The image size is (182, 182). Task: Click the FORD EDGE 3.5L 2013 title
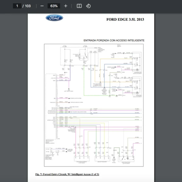[x=125, y=19]
